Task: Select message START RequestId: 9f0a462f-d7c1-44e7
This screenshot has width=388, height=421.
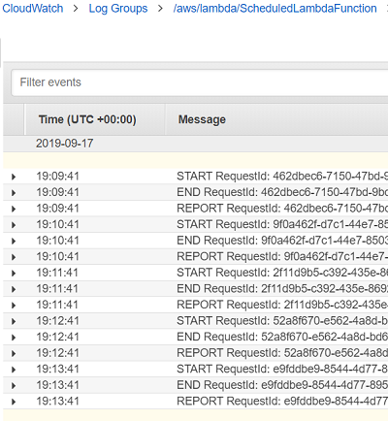Action: coord(282,224)
